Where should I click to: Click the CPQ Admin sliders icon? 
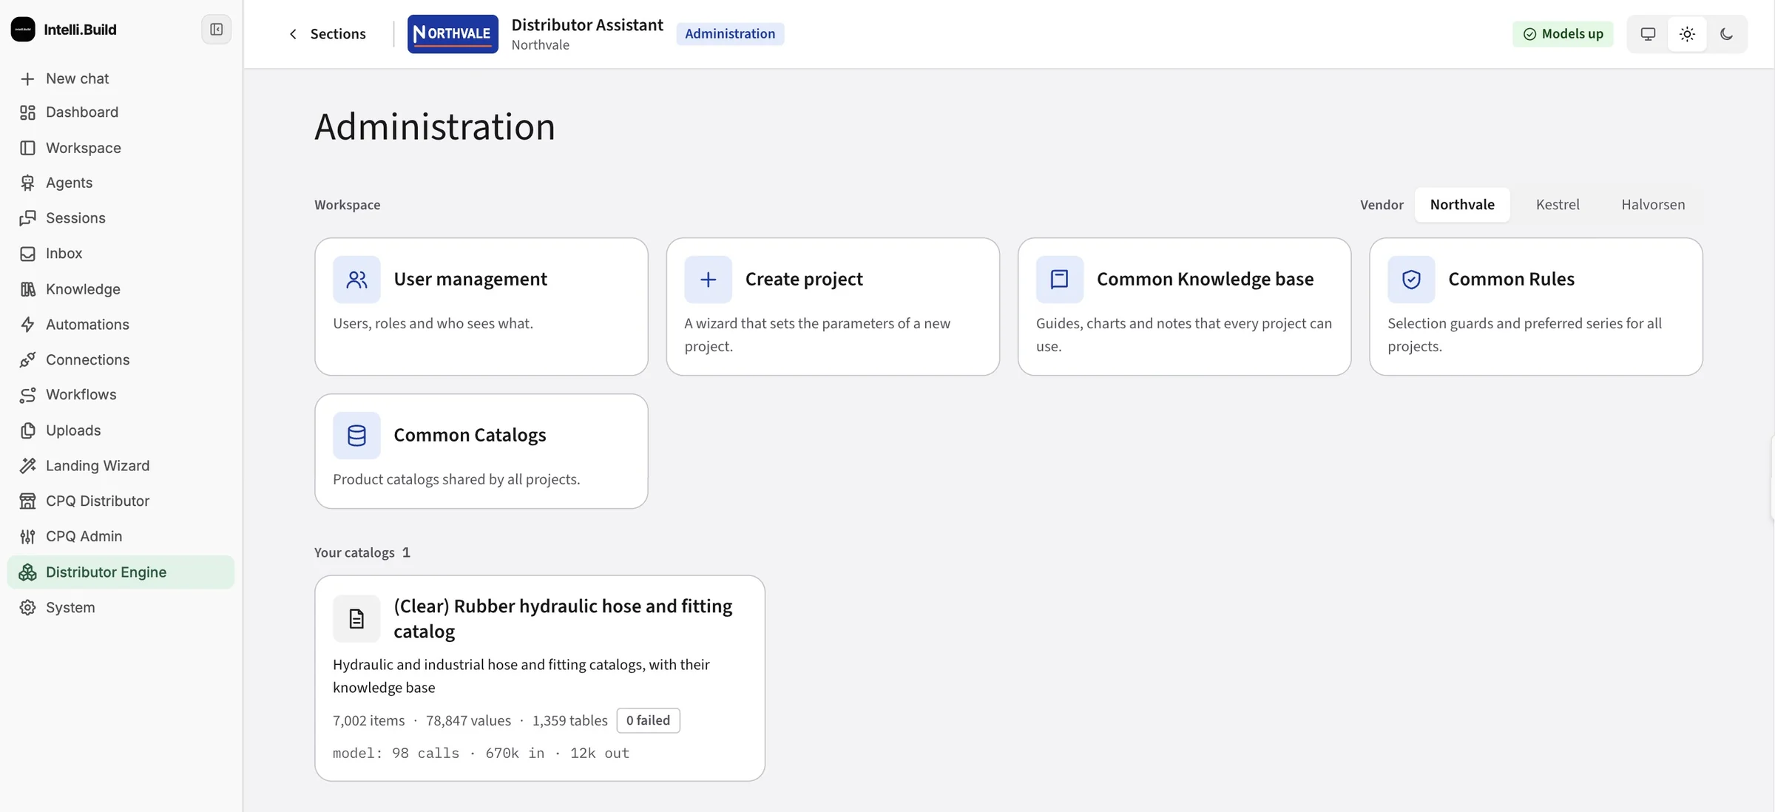tap(27, 537)
